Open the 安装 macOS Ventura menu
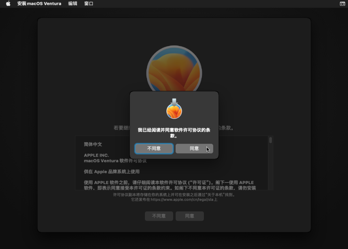This screenshot has width=348, height=249. (39, 4)
